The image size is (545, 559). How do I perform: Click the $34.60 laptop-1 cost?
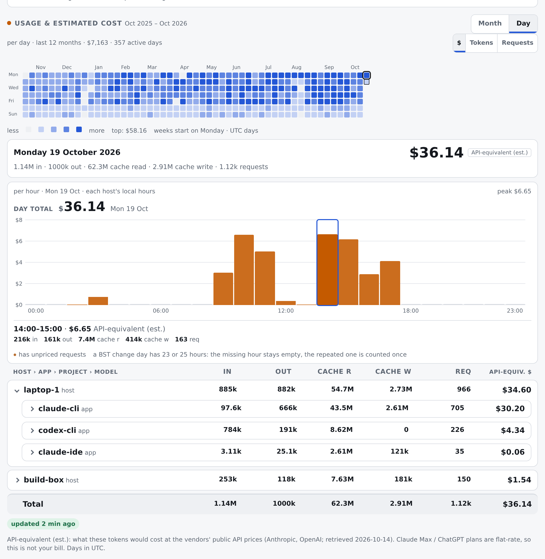pos(516,390)
